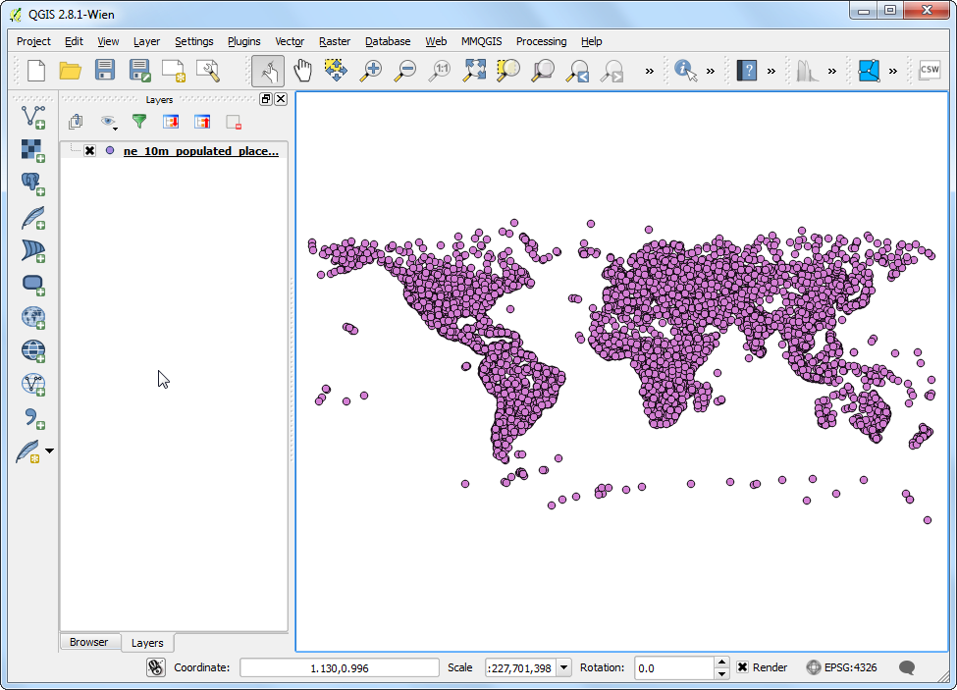Create a new project with the blank page icon
This screenshot has height=690, width=957.
pyautogui.click(x=36, y=71)
